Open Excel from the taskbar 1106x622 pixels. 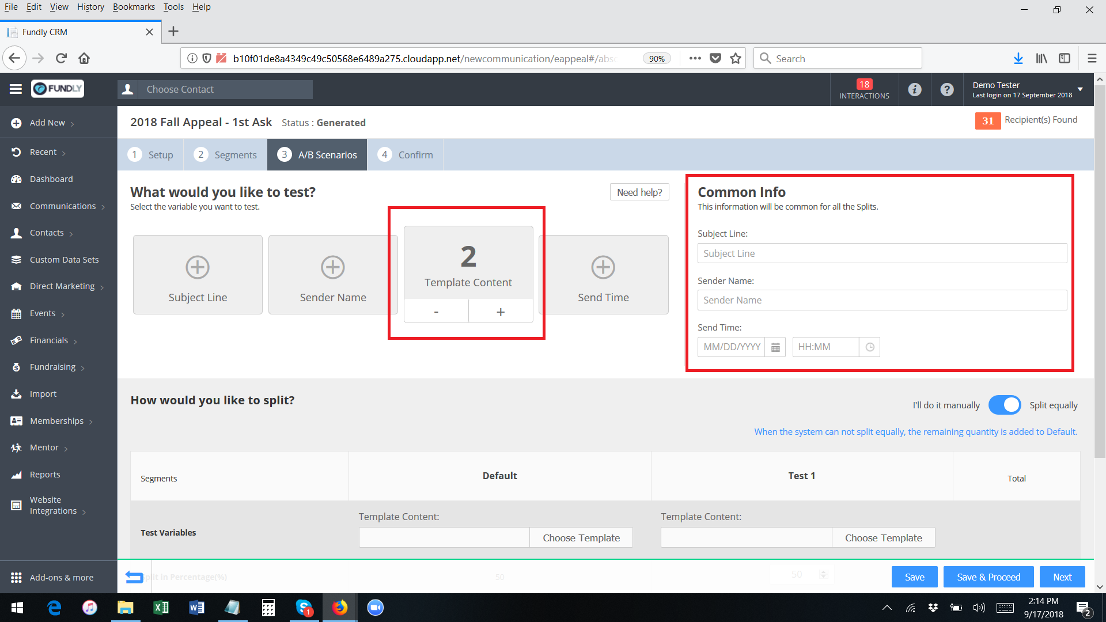pyautogui.click(x=161, y=608)
